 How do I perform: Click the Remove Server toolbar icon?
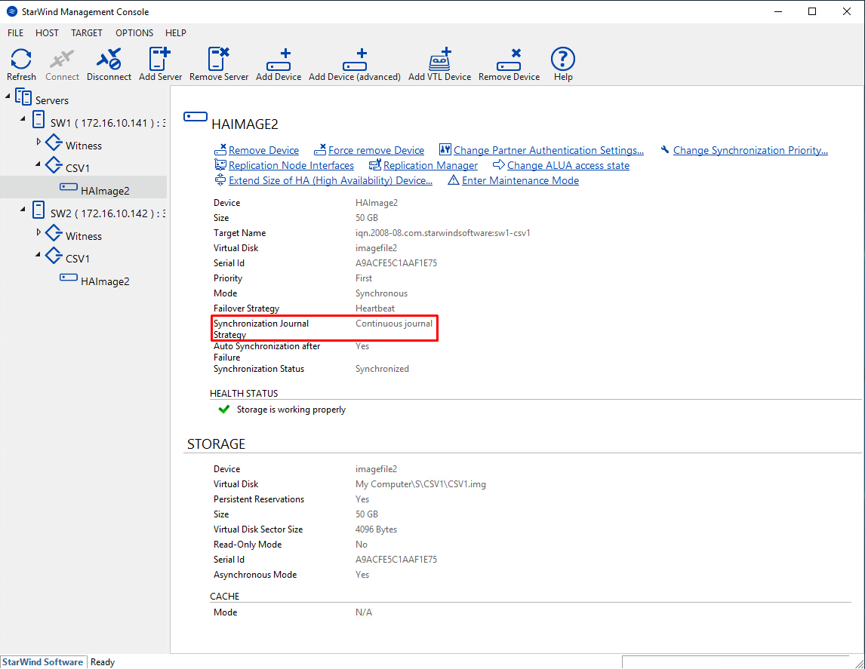(218, 59)
